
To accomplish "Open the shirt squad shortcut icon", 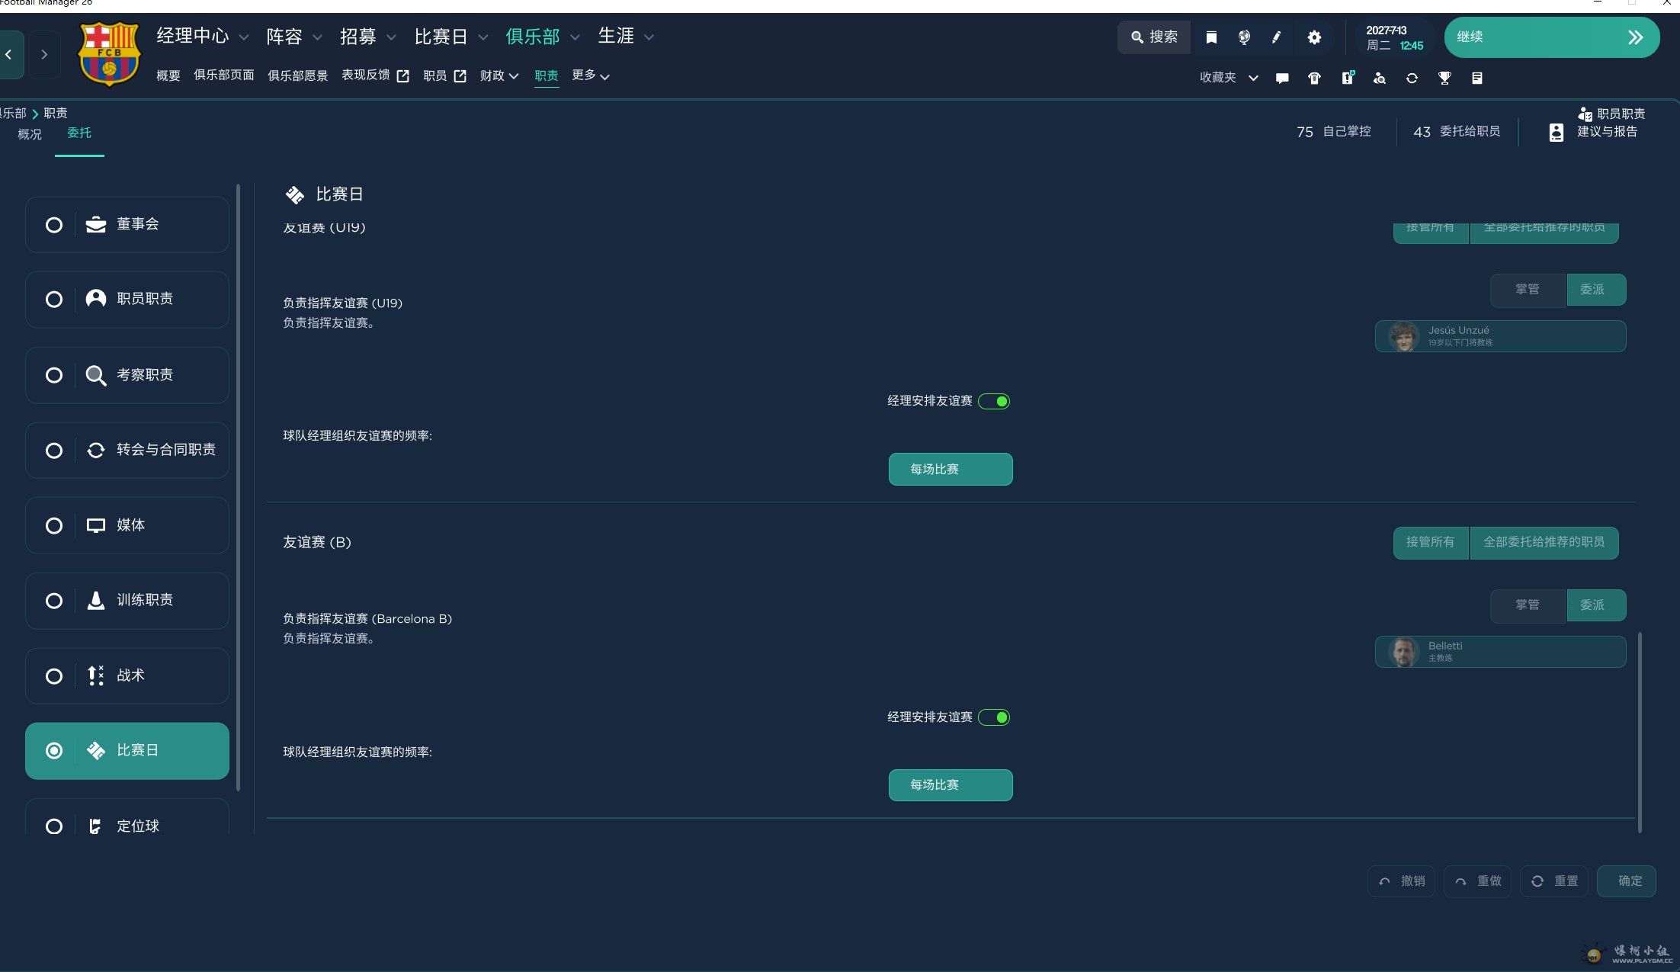I will pos(1314,78).
